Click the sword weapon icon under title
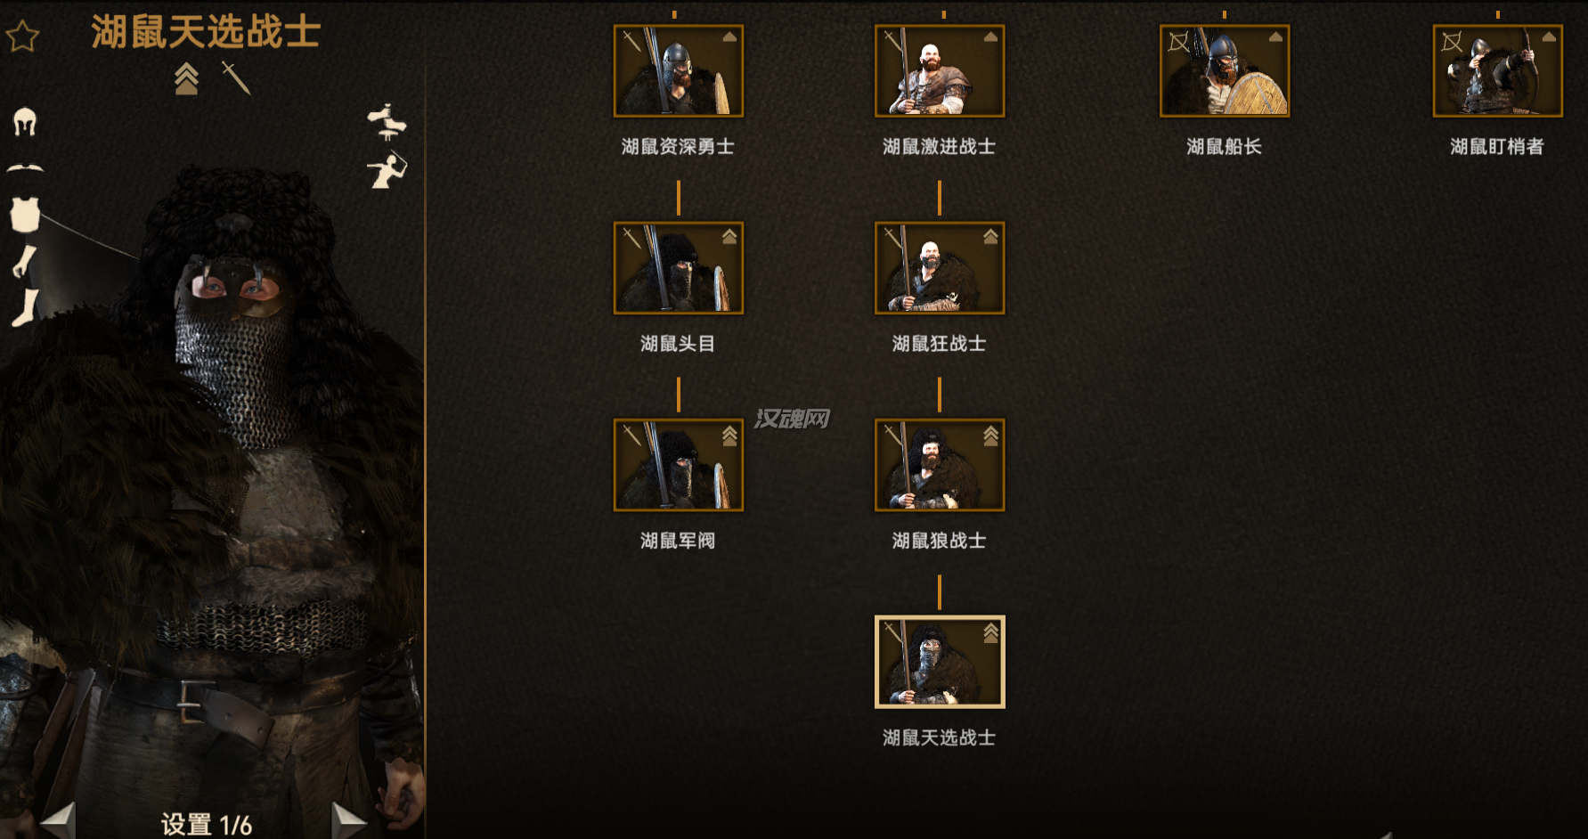Viewport: 1588px width, 839px height. pos(236,78)
